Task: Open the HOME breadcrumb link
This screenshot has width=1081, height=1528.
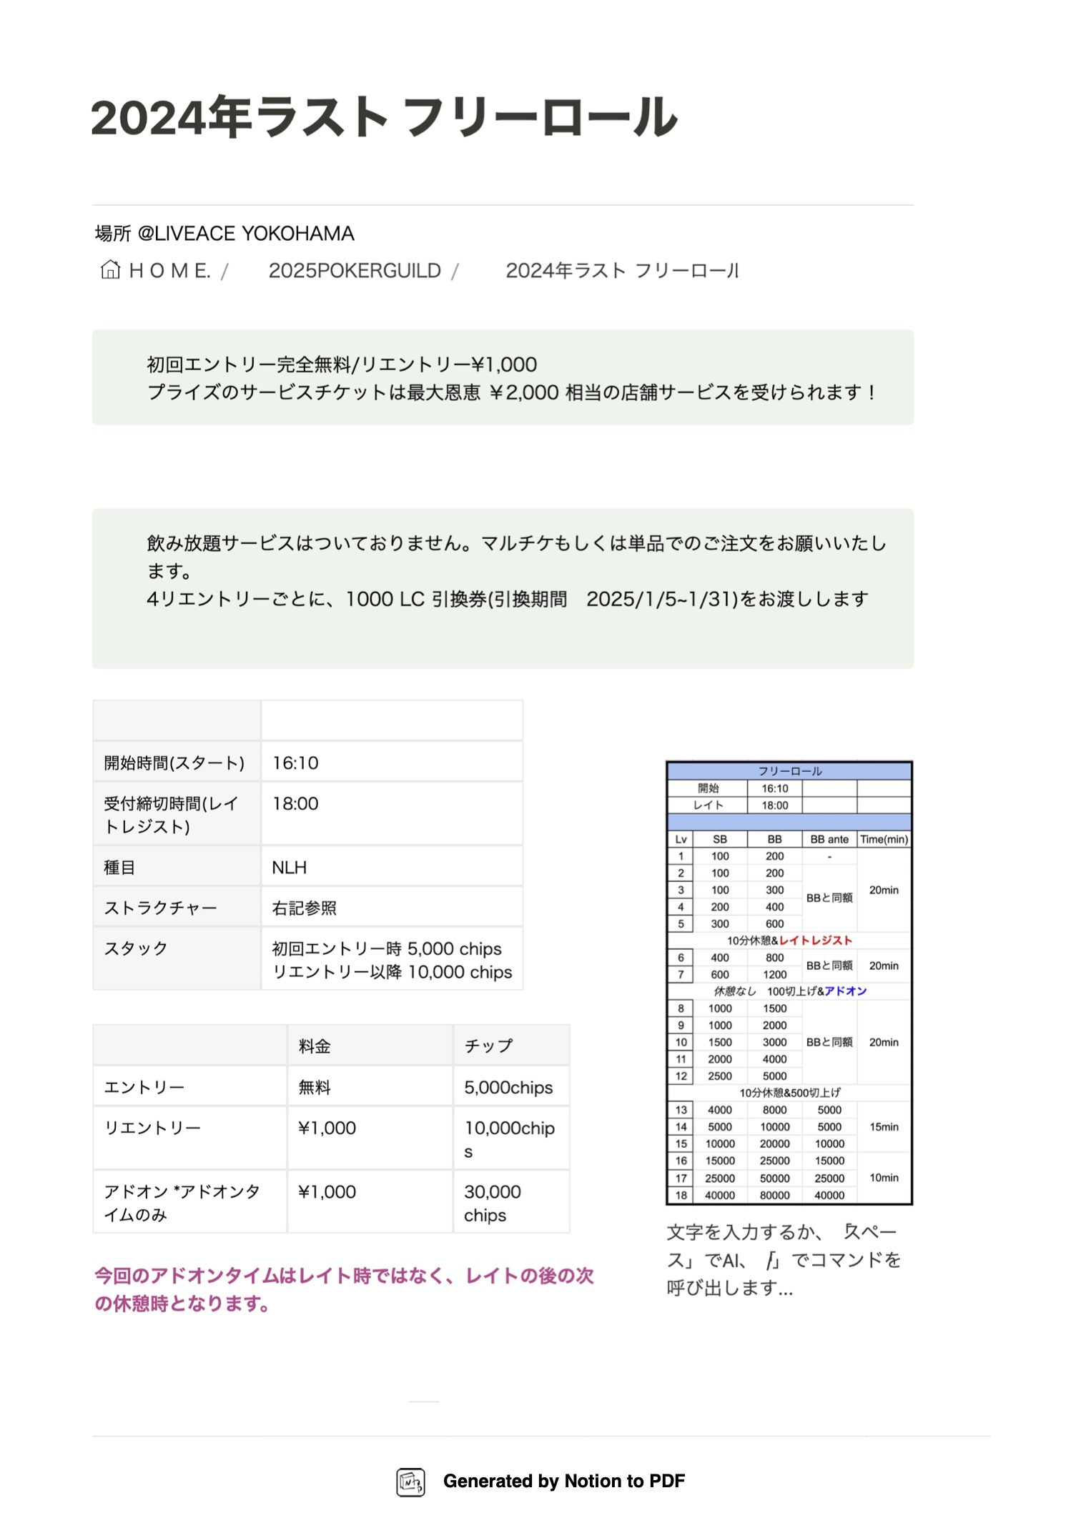Action: [169, 271]
